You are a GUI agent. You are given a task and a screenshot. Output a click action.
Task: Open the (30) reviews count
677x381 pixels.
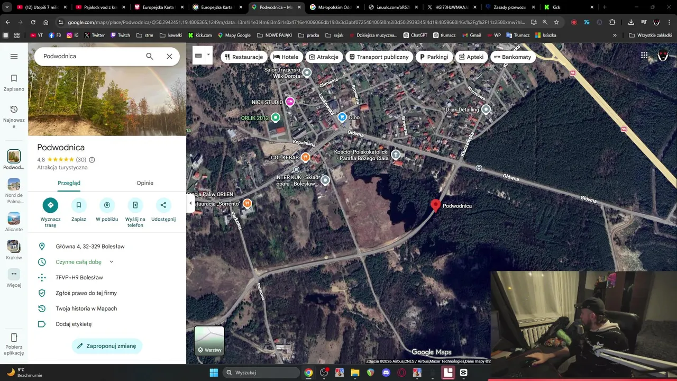81,160
